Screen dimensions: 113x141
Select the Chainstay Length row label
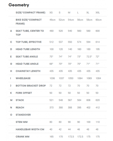point(28,71)
